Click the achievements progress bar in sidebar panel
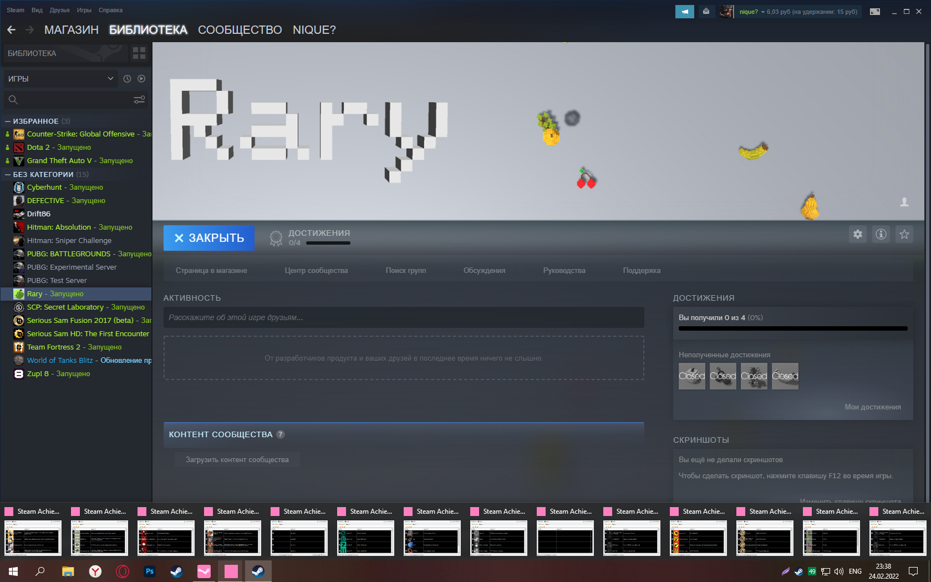 coord(793,328)
